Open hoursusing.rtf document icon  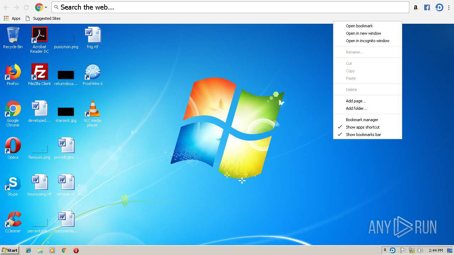pyautogui.click(x=39, y=185)
